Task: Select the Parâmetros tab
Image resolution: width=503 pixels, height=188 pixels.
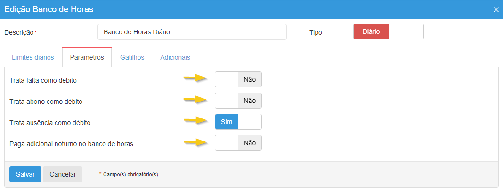Action: (x=87, y=57)
